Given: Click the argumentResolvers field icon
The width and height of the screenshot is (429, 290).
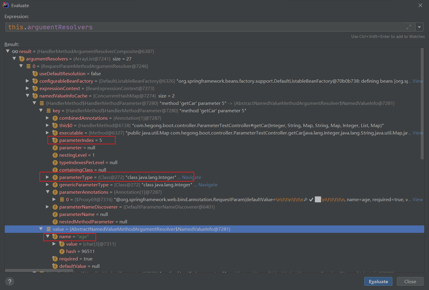Looking at the screenshot, I should [22, 59].
